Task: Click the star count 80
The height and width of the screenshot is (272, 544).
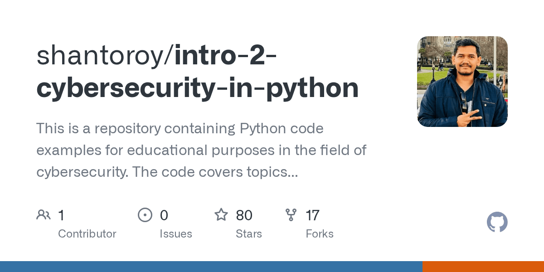Action: point(244,215)
